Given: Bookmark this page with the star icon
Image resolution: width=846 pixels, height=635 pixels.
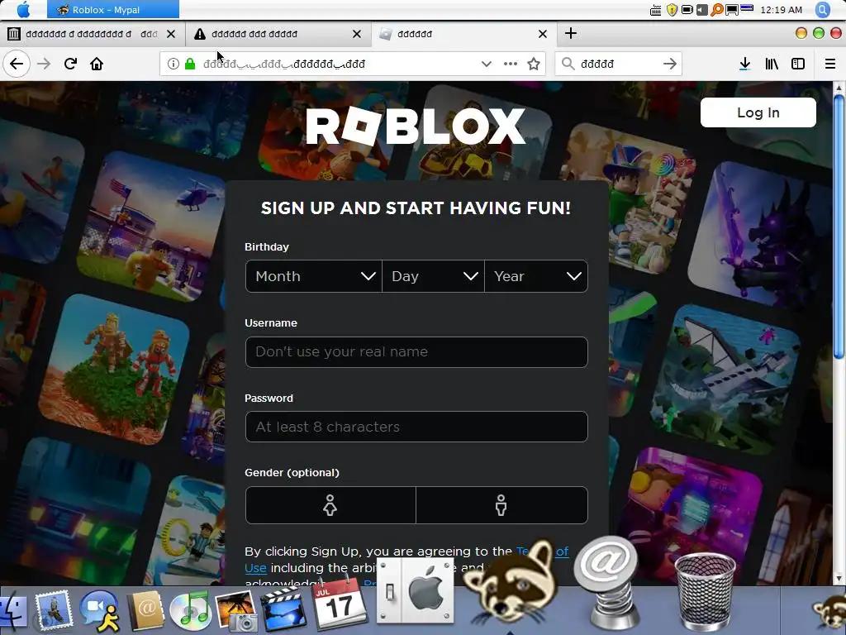Looking at the screenshot, I should pos(534,64).
